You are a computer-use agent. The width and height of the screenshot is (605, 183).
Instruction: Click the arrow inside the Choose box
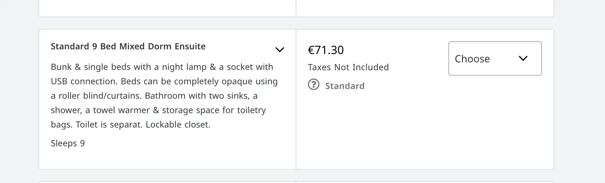click(x=523, y=58)
